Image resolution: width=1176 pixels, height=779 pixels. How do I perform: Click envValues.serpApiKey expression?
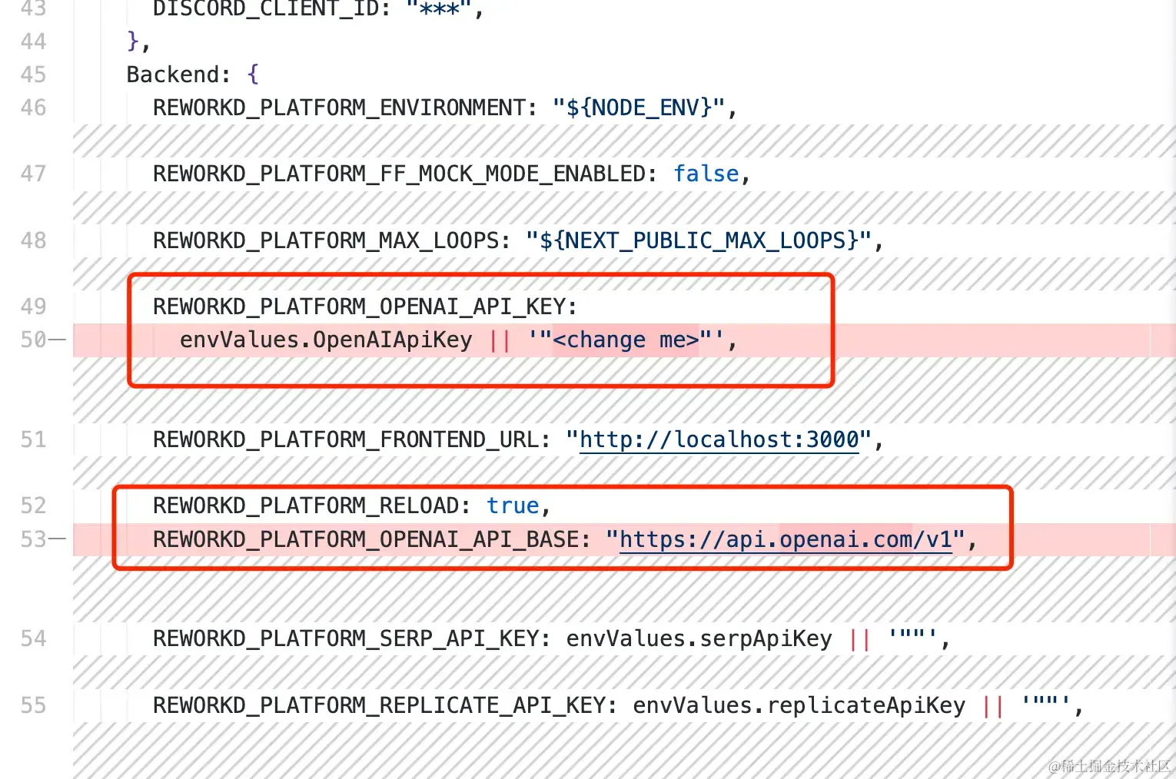699,639
